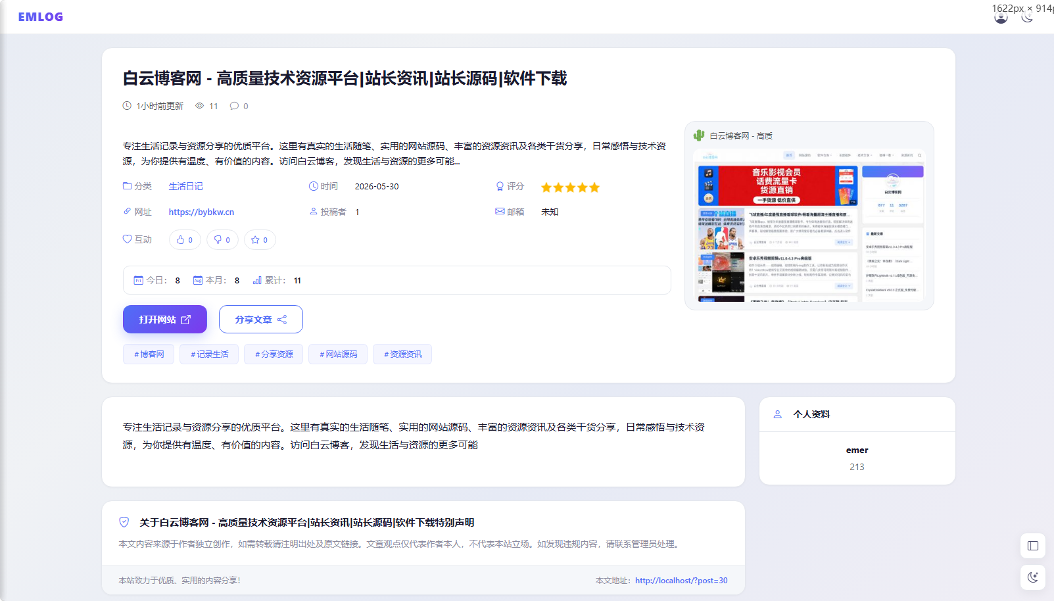
Task: Click the emer profile name
Action: click(x=857, y=450)
